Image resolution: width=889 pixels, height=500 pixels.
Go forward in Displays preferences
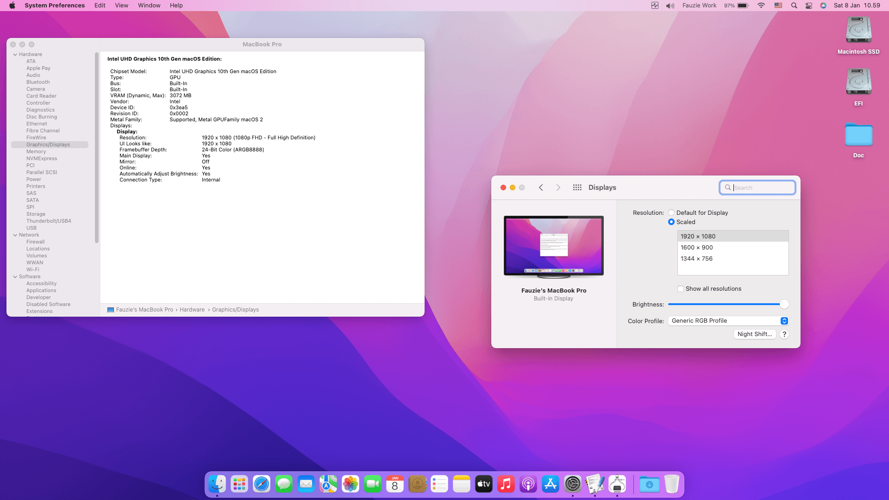pyautogui.click(x=558, y=187)
